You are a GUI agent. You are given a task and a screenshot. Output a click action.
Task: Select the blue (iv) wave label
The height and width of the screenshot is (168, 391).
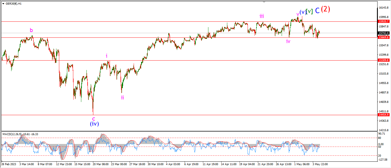(x=94, y=124)
